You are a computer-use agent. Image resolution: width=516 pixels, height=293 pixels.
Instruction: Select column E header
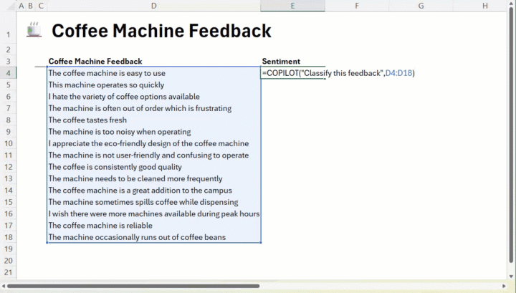[x=292, y=6]
